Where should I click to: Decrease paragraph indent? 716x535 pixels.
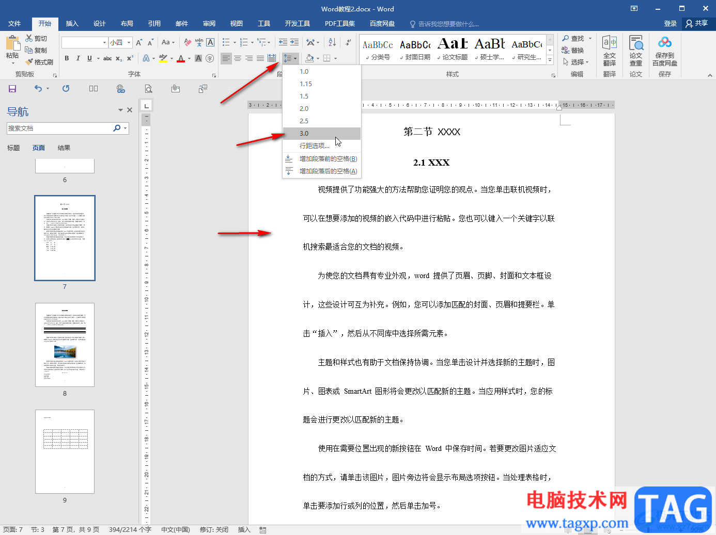coord(283,42)
